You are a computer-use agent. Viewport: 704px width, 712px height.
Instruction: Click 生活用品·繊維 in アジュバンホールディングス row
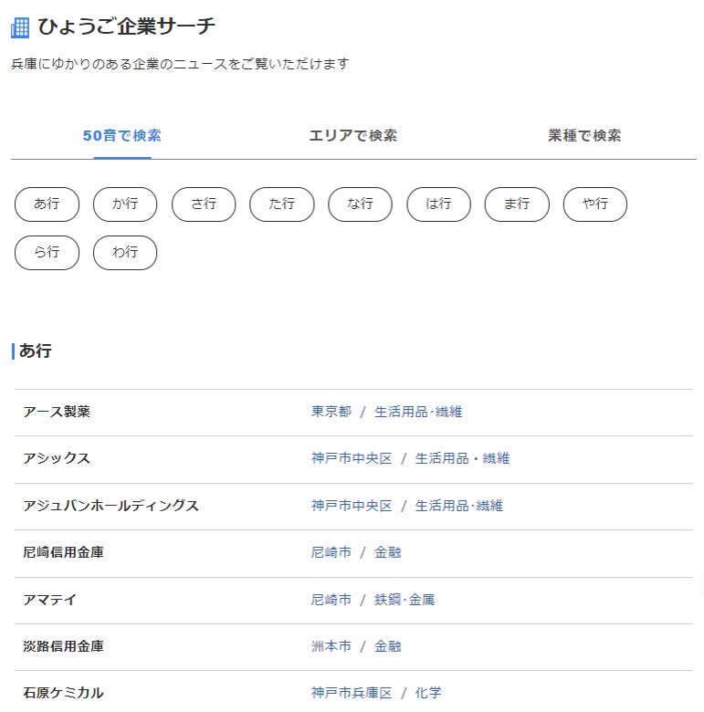[x=458, y=506]
